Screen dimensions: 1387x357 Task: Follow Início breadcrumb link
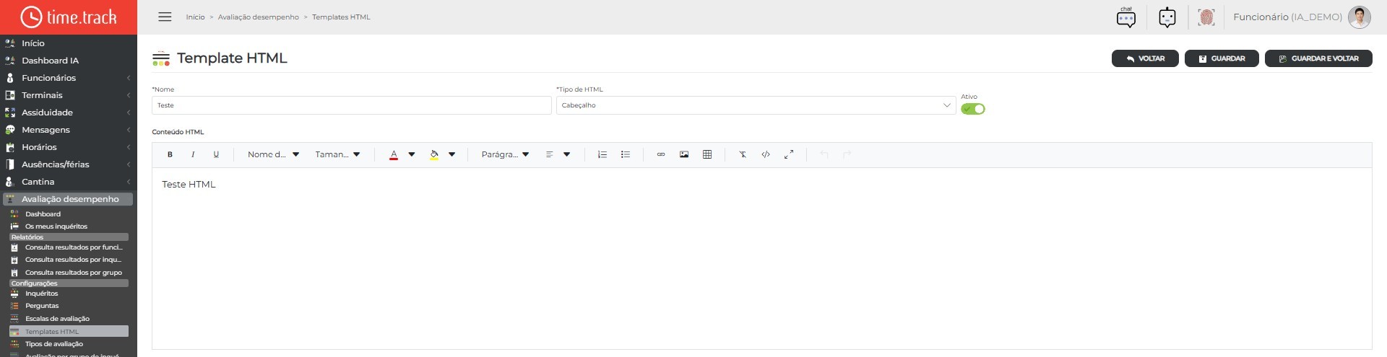click(x=195, y=17)
